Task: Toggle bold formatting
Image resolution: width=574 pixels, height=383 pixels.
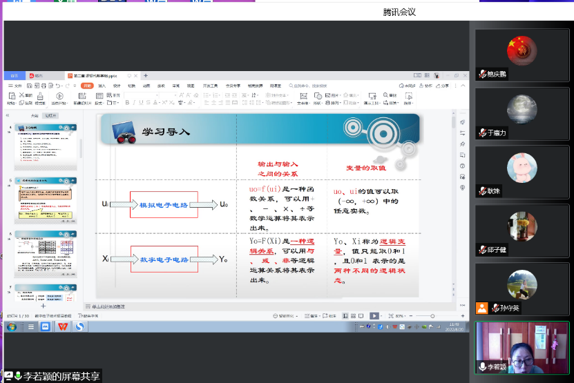Action: pyautogui.click(x=127, y=103)
